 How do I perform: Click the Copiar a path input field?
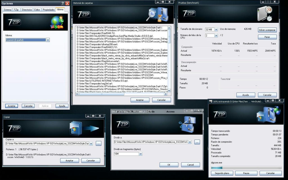47,144
